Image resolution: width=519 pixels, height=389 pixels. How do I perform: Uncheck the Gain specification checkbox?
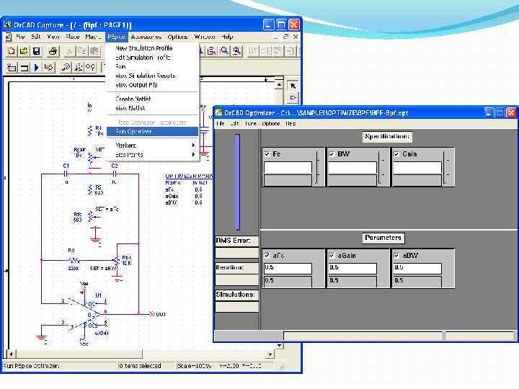(396, 154)
